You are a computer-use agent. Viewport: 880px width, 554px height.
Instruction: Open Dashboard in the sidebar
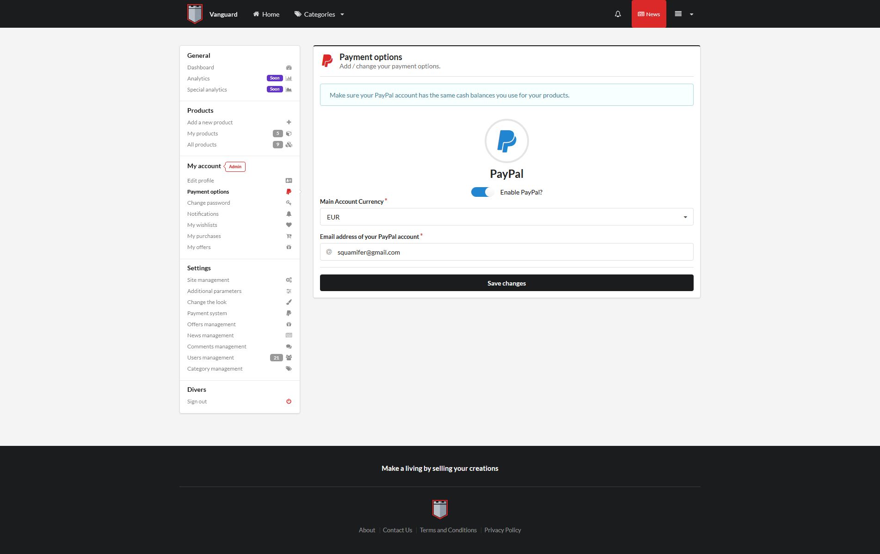201,67
